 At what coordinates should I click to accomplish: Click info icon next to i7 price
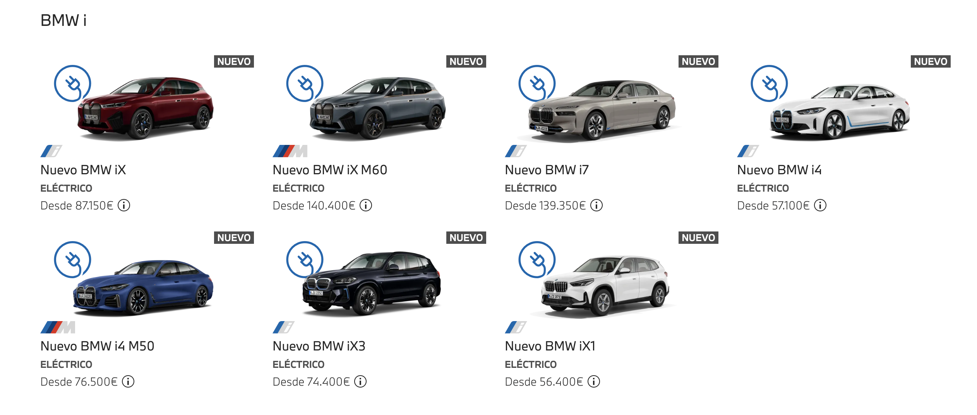pyautogui.click(x=596, y=205)
